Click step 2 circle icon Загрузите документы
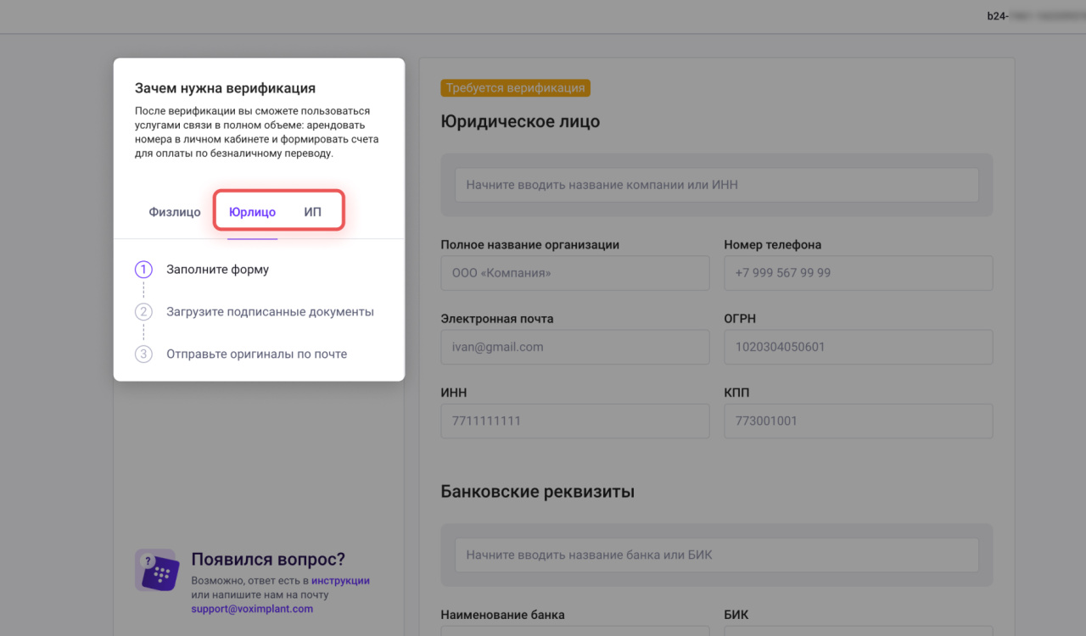Image resolution: width=1086 pixels, height=636 pixels. coord(143,312)
